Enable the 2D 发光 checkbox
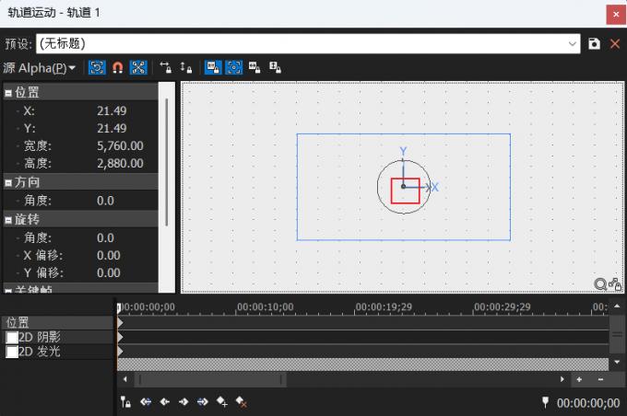The height and width of the screenshot is (416, 627). click(x=12, y=352)
